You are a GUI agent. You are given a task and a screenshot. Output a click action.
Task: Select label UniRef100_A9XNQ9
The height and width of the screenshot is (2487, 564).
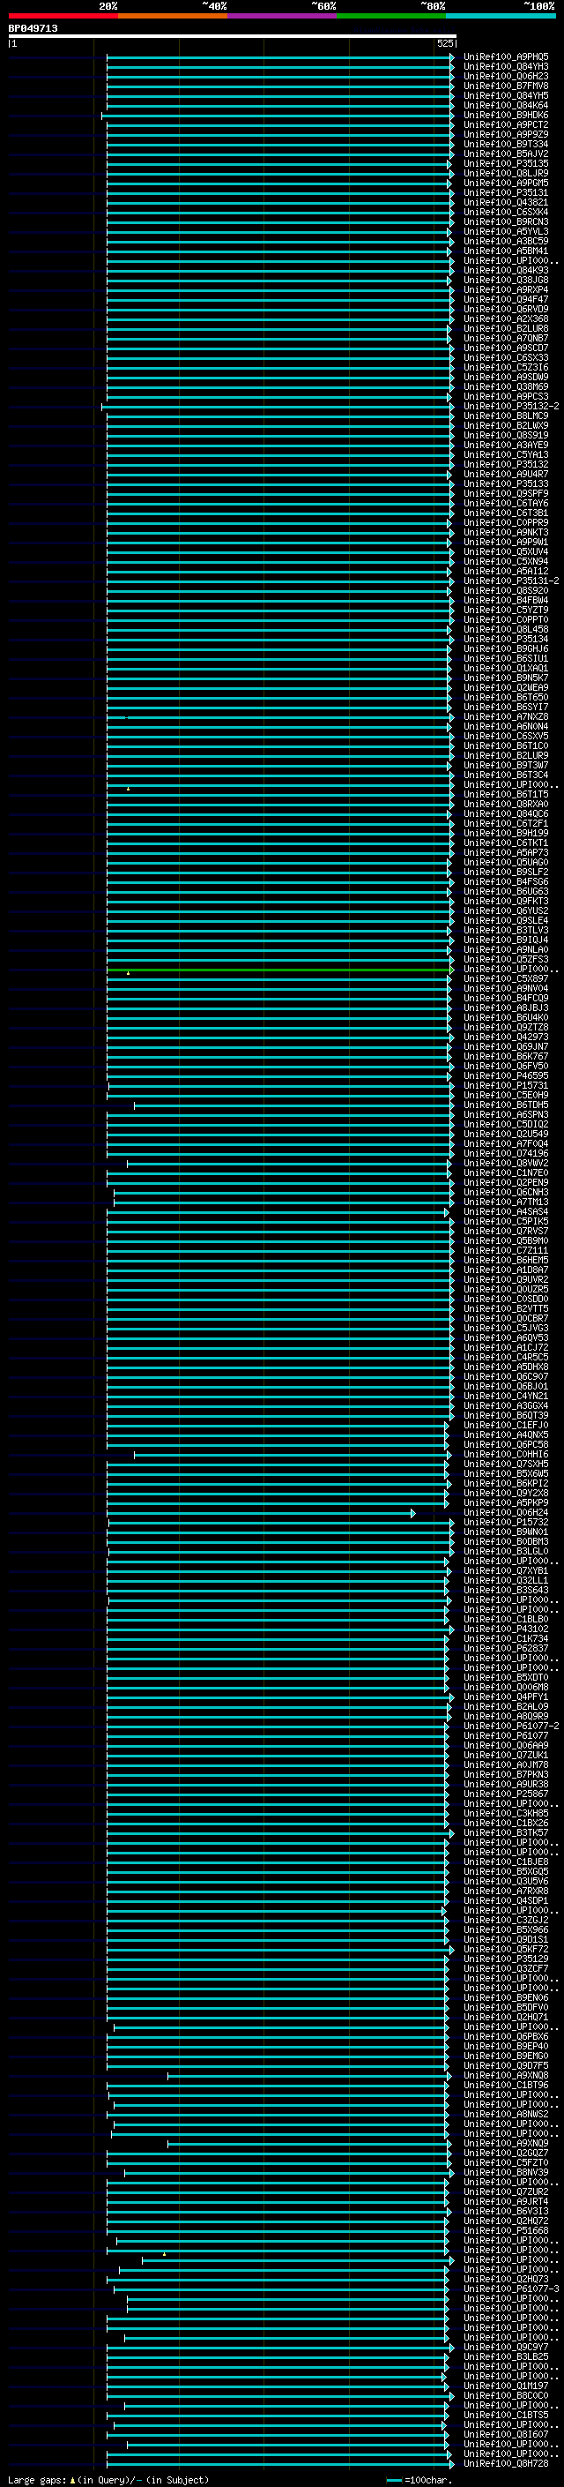(x=506, y=2143)
